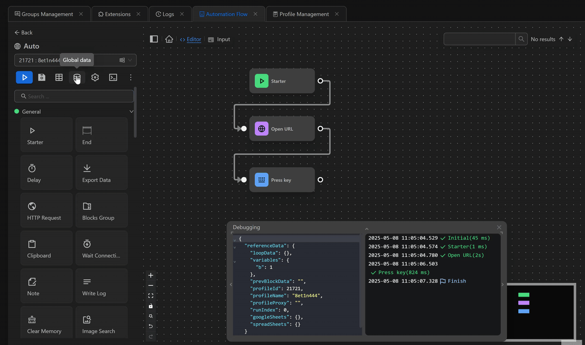Click the fit-to-screen icon in canvas controls
Image resolution: width=585 pixels, height=345 pixels.
coord(151,296)
